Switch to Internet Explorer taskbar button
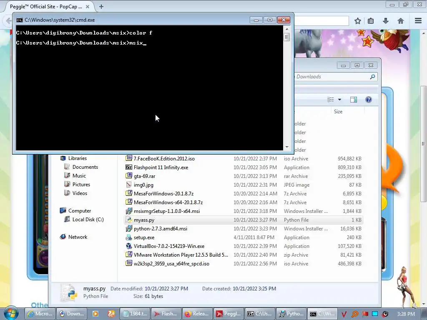The height and width of the screenshot is (320, 427). coord(40,314)
